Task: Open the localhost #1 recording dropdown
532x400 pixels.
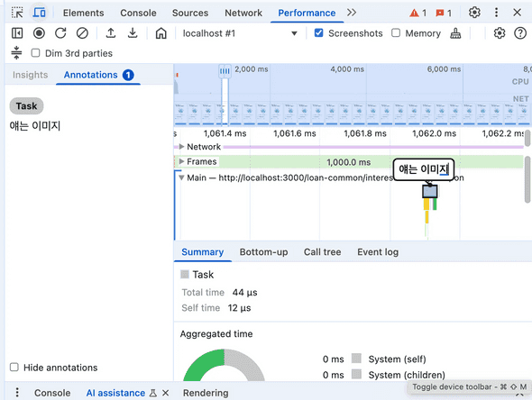Action: point(240,33)
